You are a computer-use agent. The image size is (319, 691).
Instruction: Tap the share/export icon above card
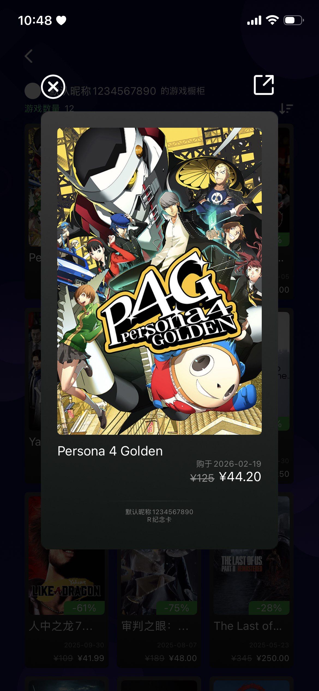point(264,85)
